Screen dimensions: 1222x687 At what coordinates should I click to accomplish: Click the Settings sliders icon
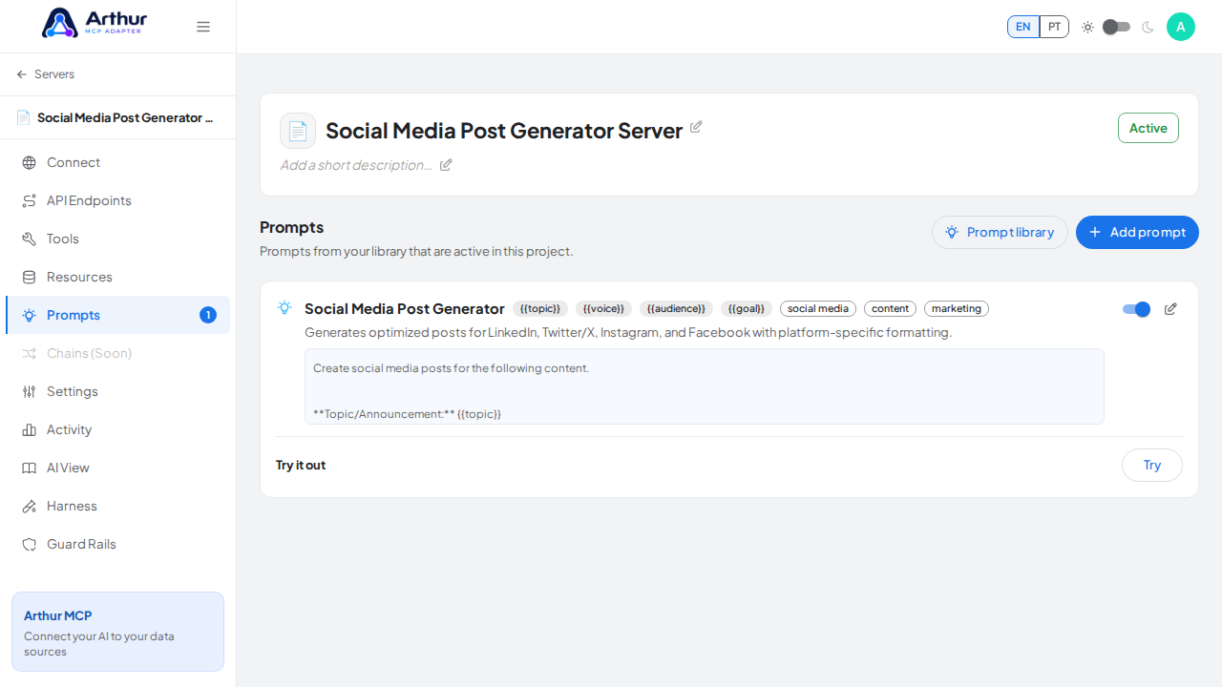(x=29, y=391)
